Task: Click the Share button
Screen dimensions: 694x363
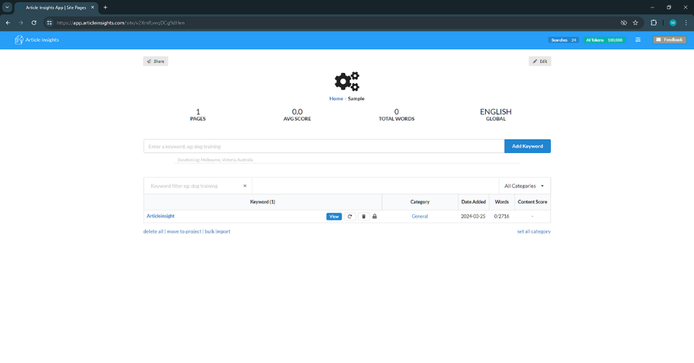Action: pos(155,61)
